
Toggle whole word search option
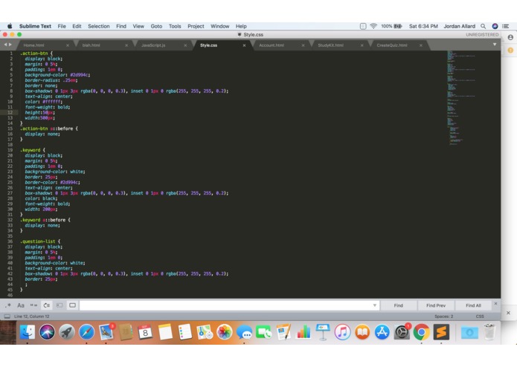pyautogui.click(x=33, y=305)
